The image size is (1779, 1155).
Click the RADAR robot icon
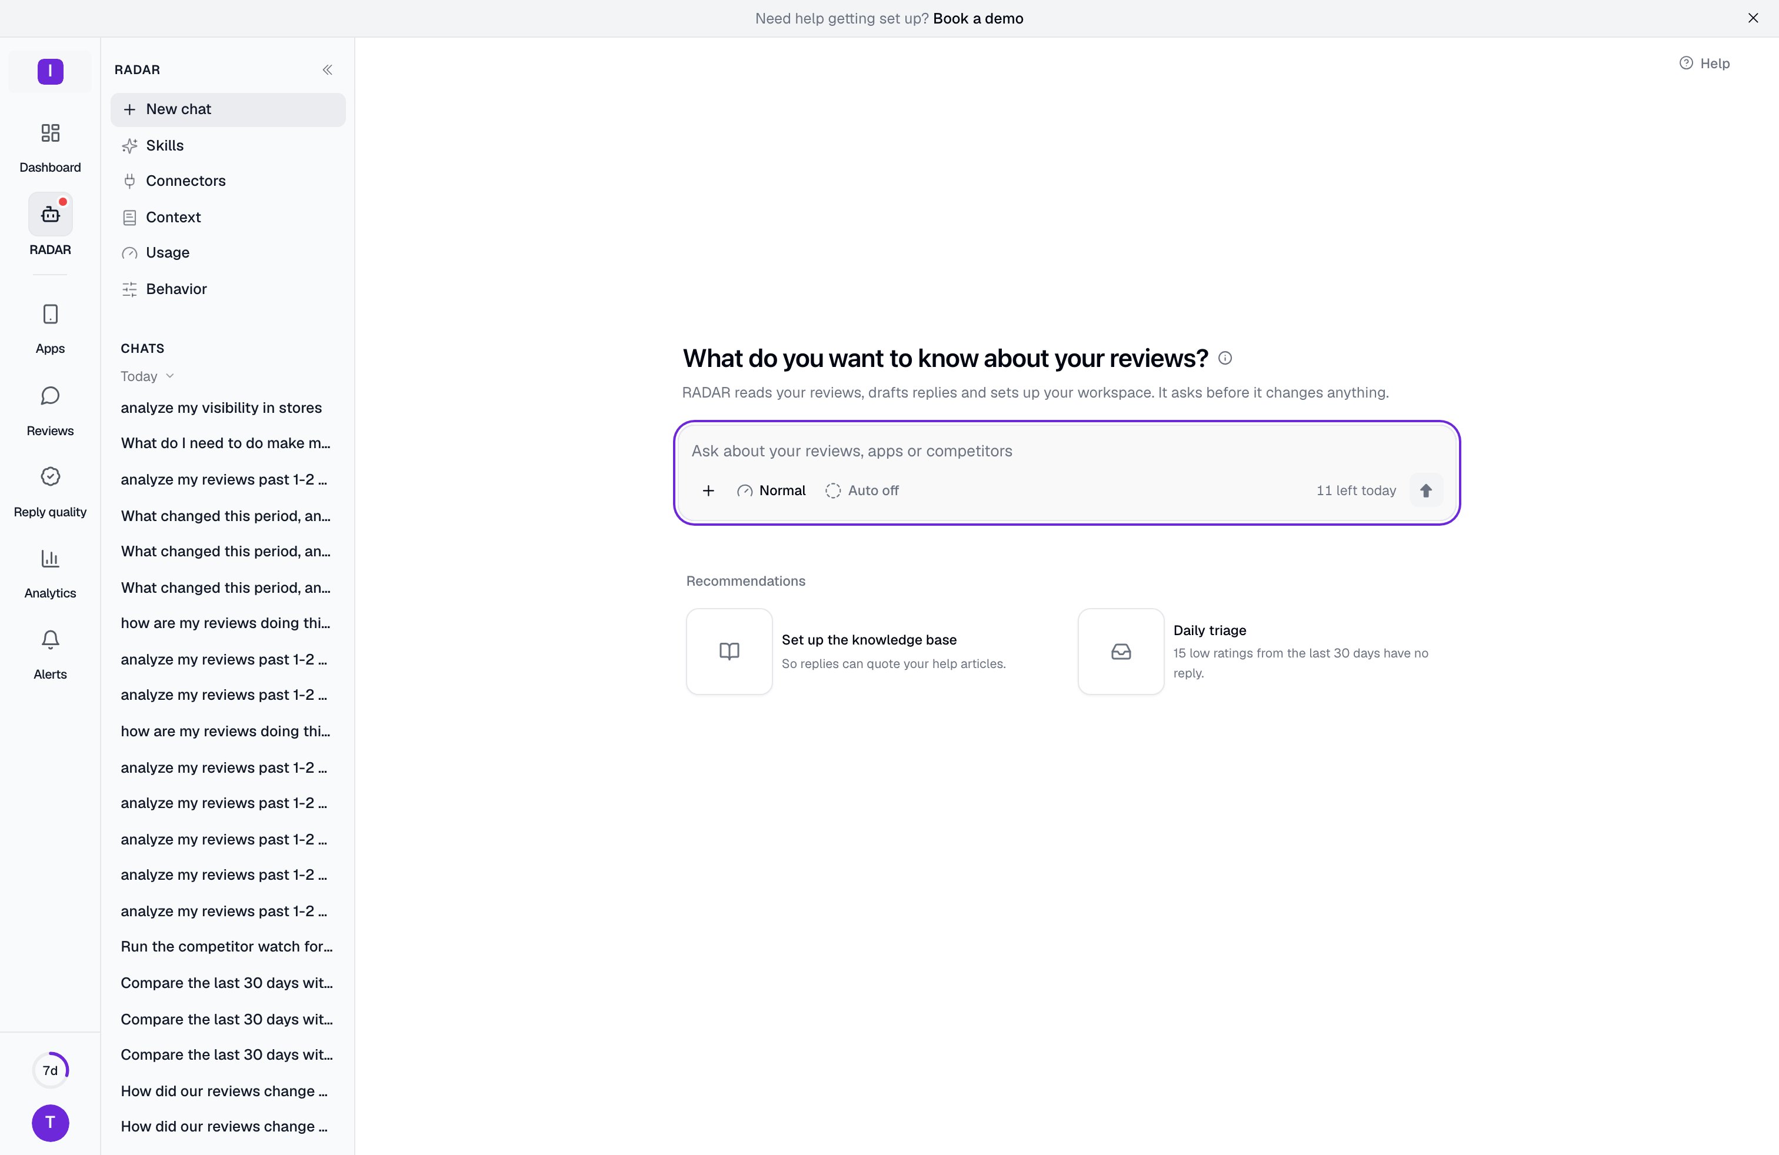[50, 215]
